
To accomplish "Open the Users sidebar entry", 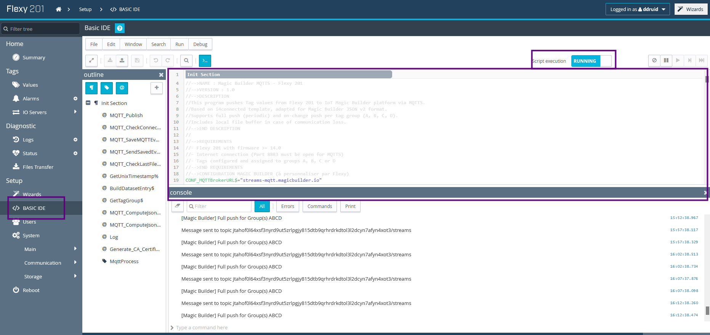I will pyautogui.click(x=29, y=222).
